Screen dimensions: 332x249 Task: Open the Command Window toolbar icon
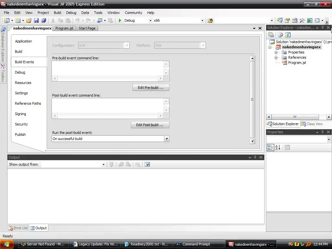pyautogui.click(x=317, y=20)
